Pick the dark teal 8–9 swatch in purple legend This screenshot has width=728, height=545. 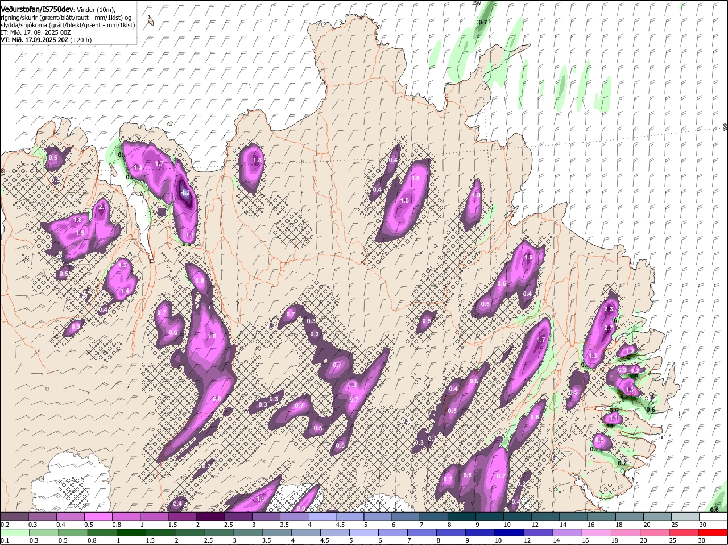pyautogui.click(x=462, y=516)
